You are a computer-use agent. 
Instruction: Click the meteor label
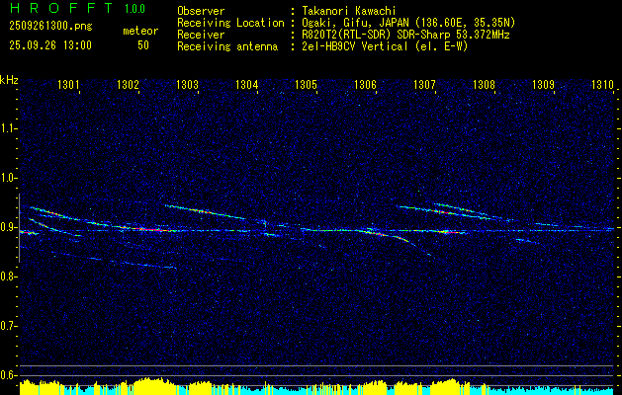pyautogui.click(x=140, y=31)
